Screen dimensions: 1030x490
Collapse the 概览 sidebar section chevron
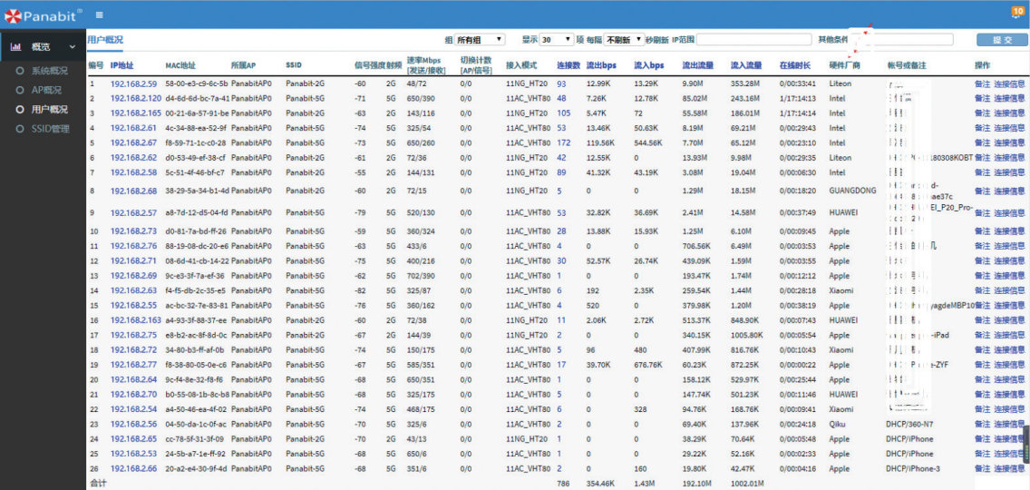coord(73,46)
